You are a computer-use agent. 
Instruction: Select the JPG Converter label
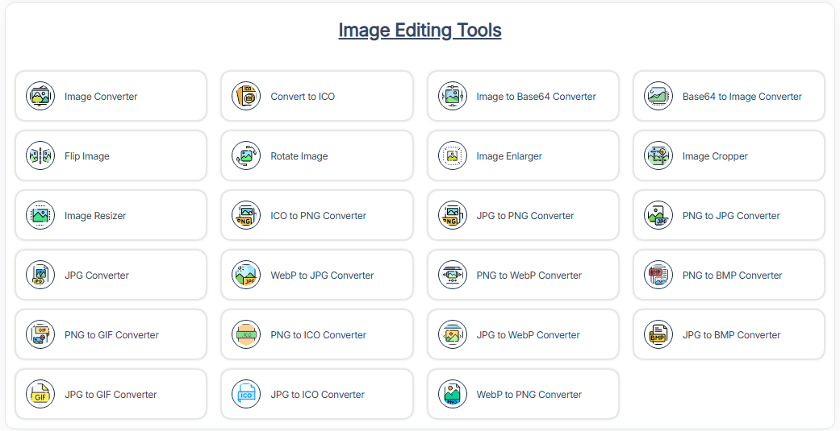pyautogui.click(x=97, y=276)
